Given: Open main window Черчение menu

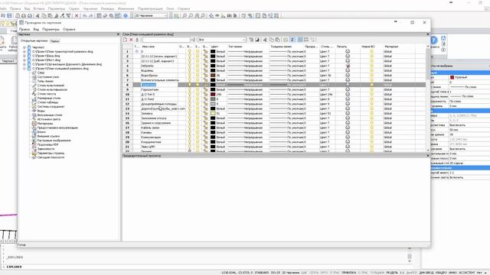Looking at the screenshot, I should [90, 8].
